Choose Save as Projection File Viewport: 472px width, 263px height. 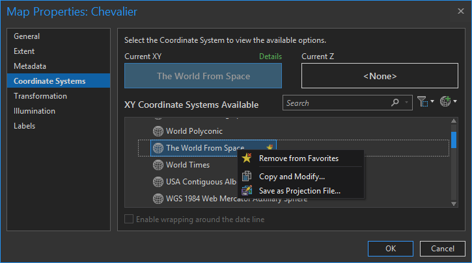(299, 191)
